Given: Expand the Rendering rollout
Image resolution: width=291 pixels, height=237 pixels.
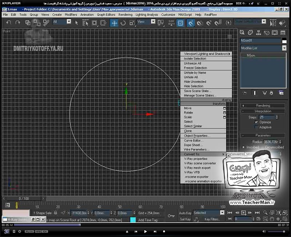Looking at the screenshot, I should pos(263,105).
